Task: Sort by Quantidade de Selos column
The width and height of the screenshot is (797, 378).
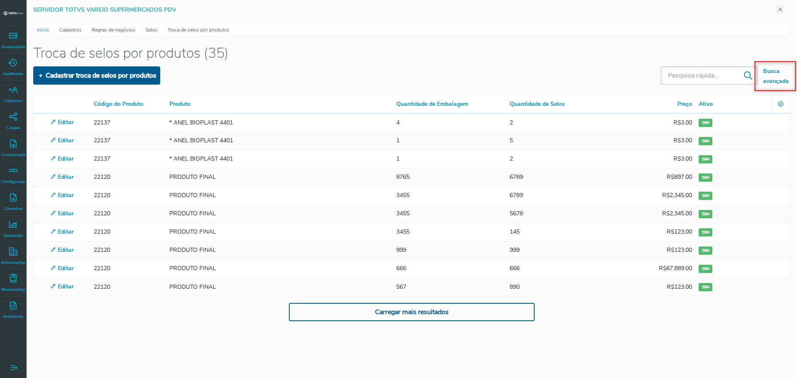Action: coord(537,104)
